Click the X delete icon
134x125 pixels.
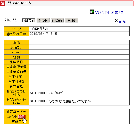click(x=116, y=21)
